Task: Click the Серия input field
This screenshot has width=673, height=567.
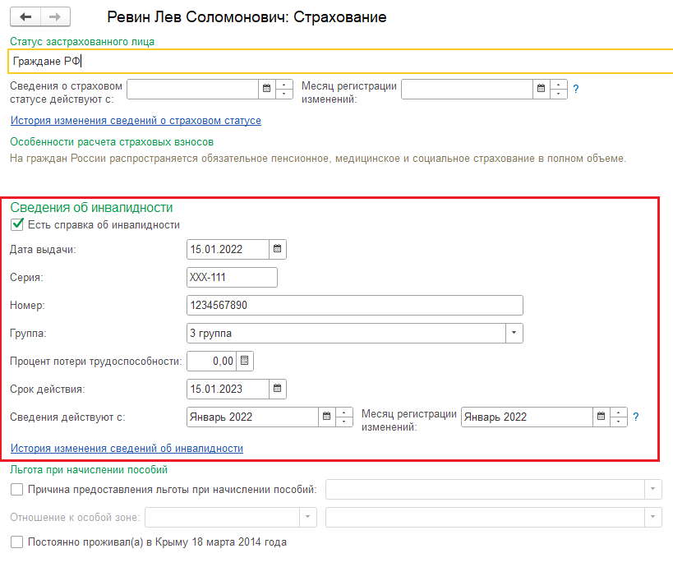Action: tap(232, 277)
